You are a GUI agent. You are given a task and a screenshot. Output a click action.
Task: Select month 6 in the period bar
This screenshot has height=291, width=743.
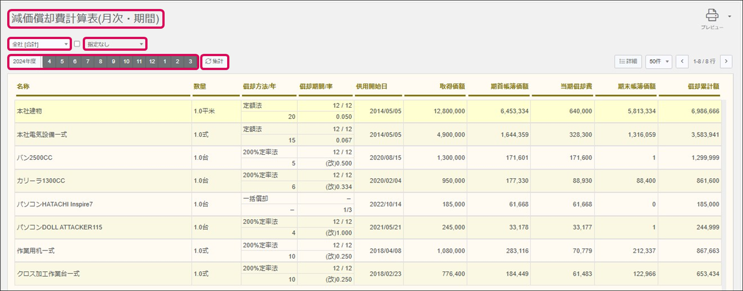[x=75, y=62]
